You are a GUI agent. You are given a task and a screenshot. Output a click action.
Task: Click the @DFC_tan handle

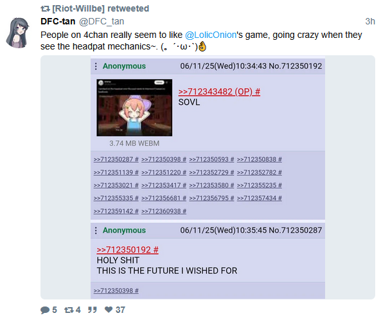102,22
